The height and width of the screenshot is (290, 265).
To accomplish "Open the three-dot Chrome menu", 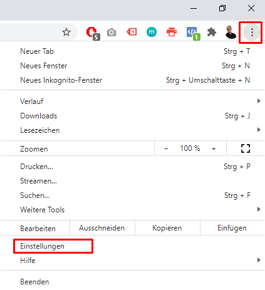I will 252,33.
